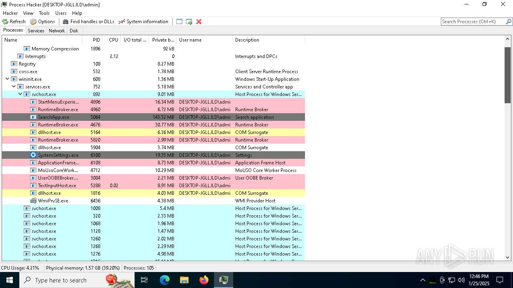
Task: Sort by User name column header
Action: click(x=205, y=40)
